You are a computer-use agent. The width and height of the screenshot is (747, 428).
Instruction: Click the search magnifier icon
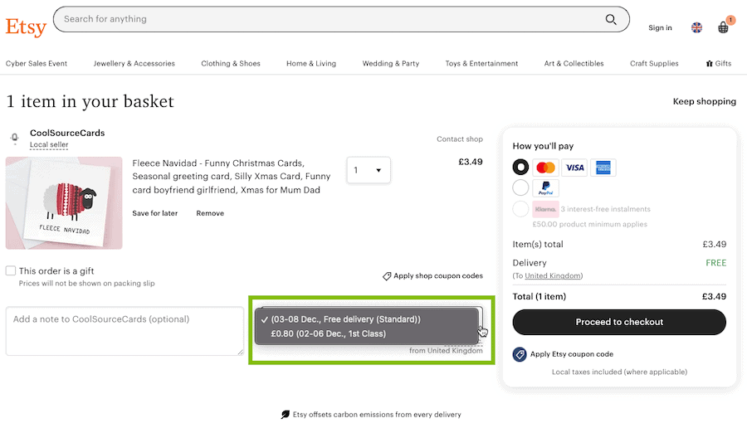(x=611, y=20)
